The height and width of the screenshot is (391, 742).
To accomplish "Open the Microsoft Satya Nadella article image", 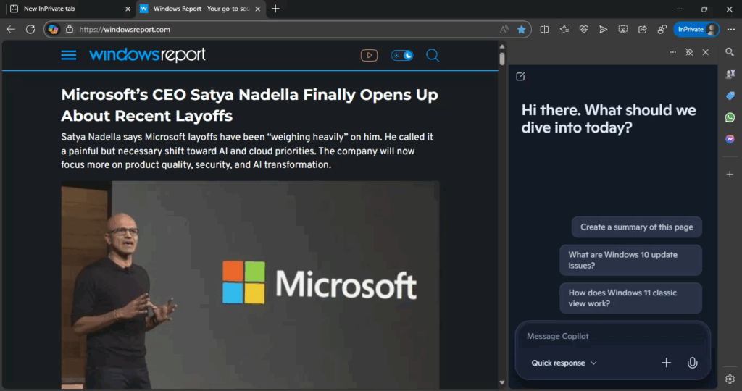I will (x=250, y=285).
